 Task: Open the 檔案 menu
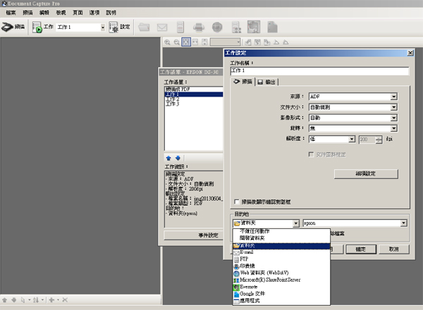click(11, 13)
